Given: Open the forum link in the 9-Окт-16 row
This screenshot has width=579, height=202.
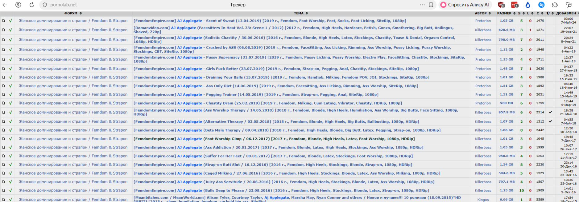Looking at the screenshot, I should 73,190.
